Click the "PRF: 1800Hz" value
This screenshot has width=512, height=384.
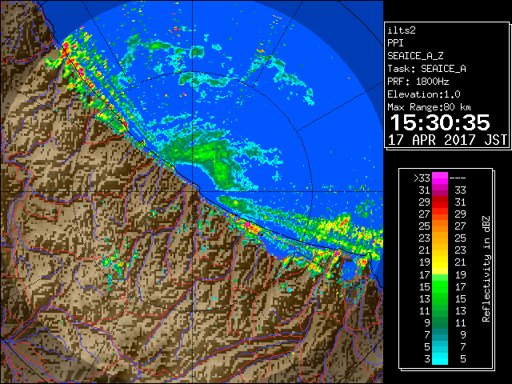pos(418,82)
